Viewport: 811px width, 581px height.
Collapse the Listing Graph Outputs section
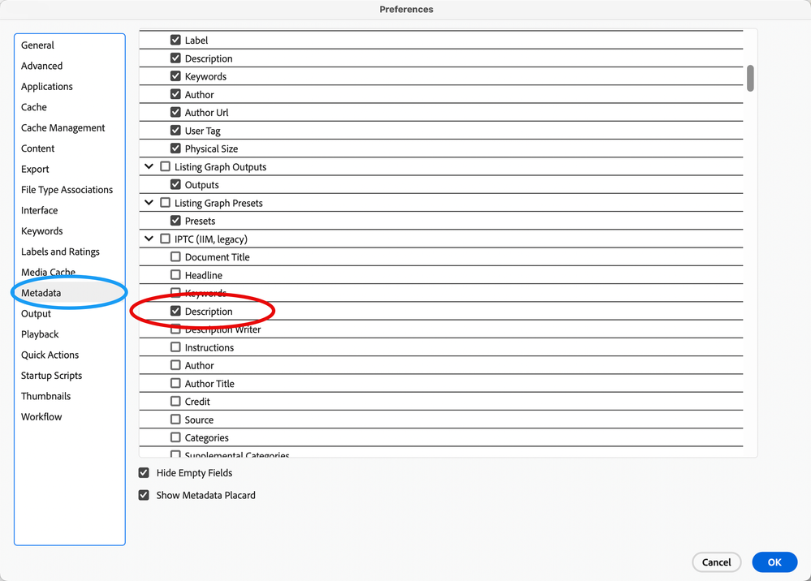point(149,167)
